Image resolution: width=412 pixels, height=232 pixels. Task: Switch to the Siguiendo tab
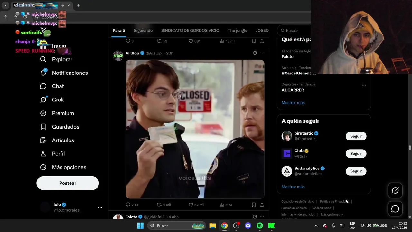[x=143, y=30]
